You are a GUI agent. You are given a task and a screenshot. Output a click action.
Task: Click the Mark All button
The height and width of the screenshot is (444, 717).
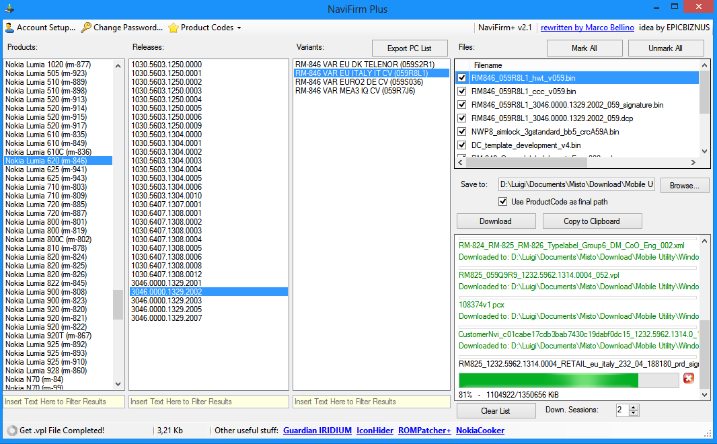point(584,48)
